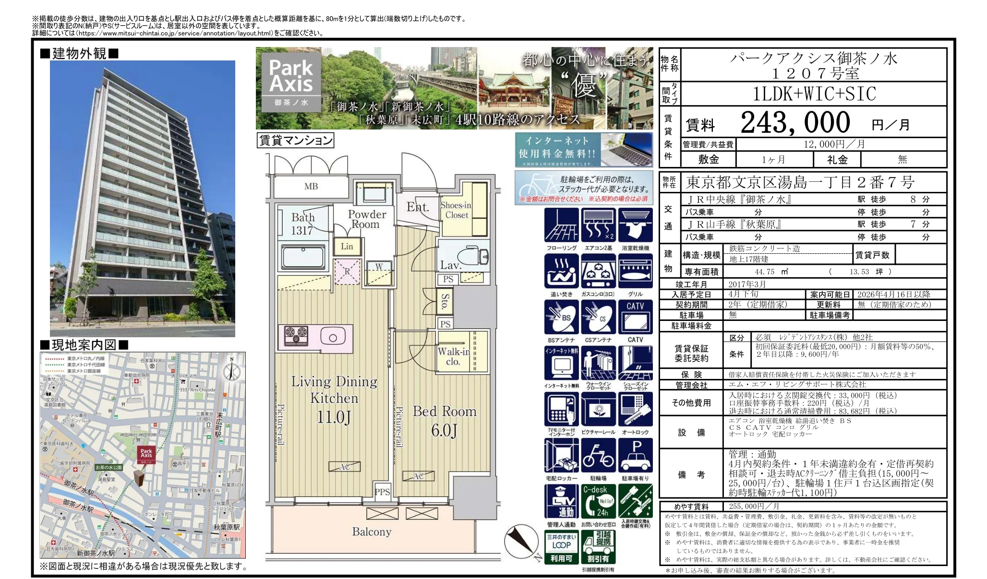Click the C-desk 24h phone icon

pos(598,501)
